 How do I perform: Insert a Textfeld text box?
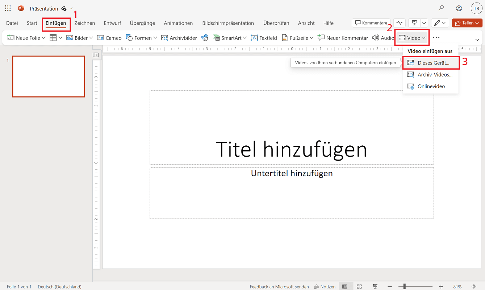(264, 38)
